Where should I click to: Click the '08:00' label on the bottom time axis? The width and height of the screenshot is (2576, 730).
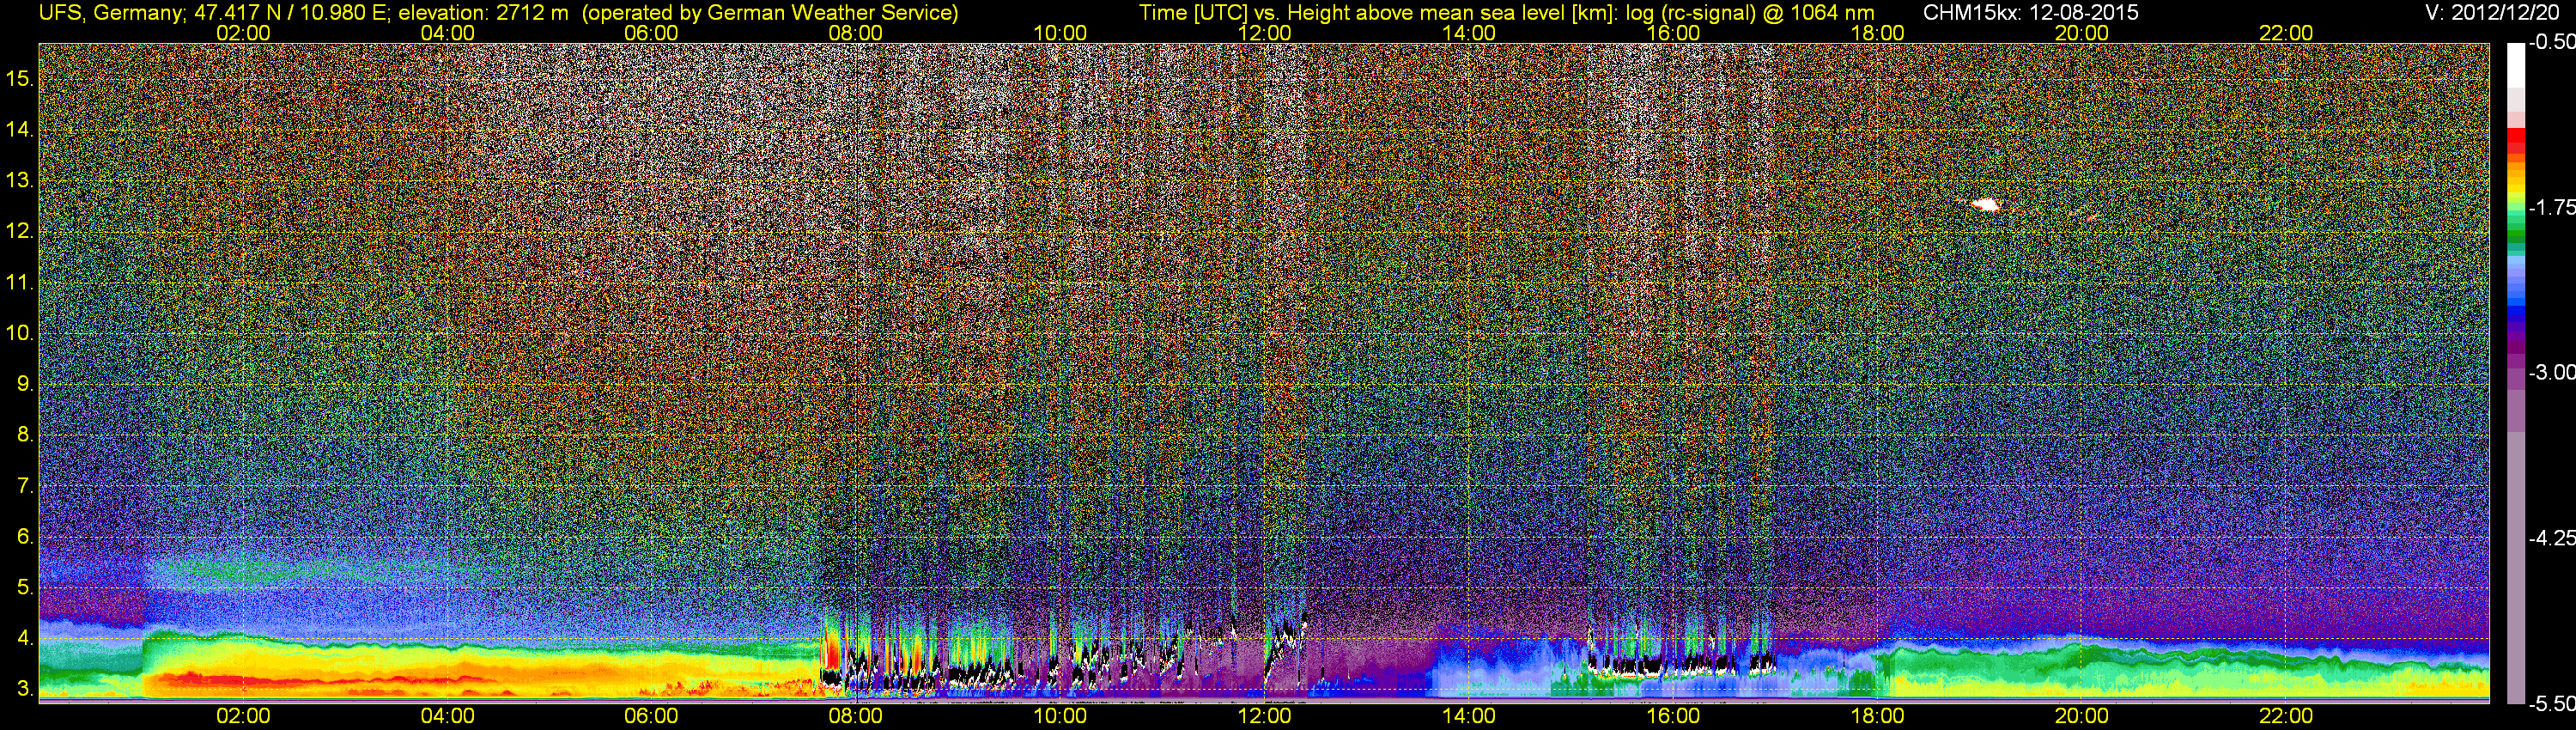856,716
